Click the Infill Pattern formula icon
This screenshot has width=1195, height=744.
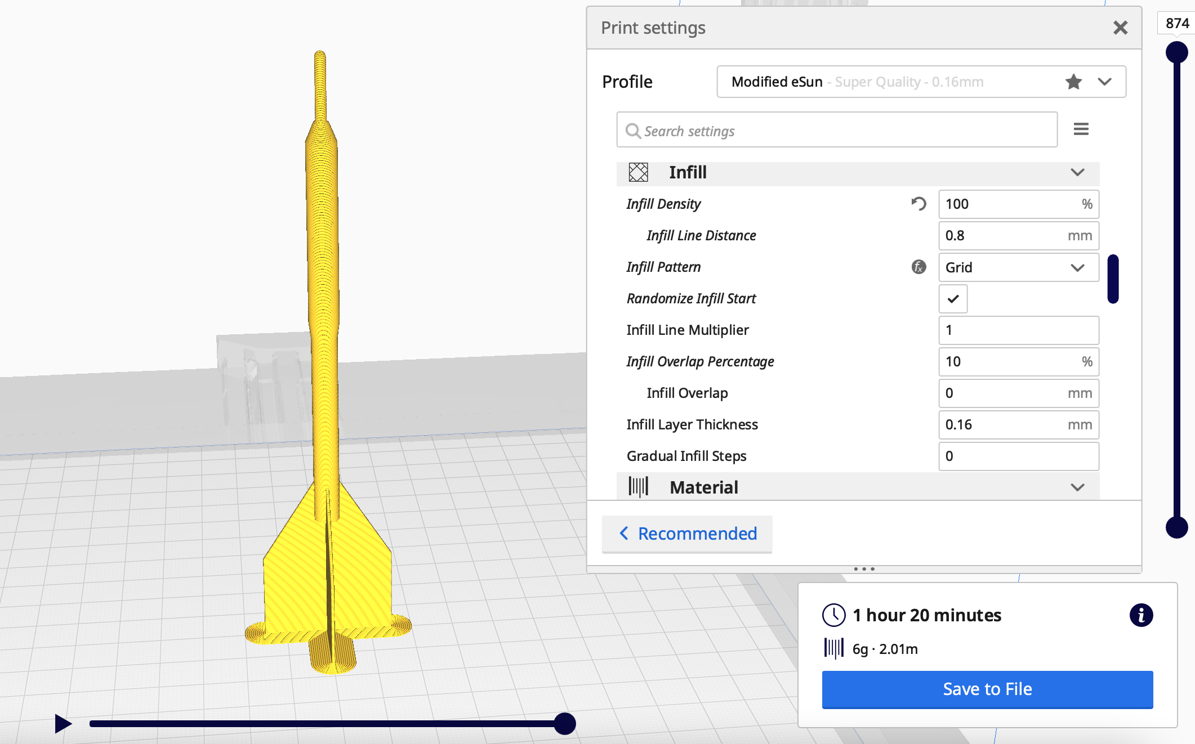click(x=918, y=267)
